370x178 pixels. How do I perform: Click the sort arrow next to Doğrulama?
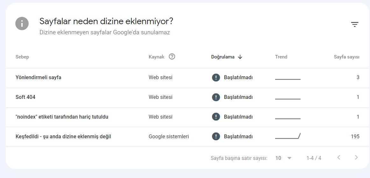point(240,57)
